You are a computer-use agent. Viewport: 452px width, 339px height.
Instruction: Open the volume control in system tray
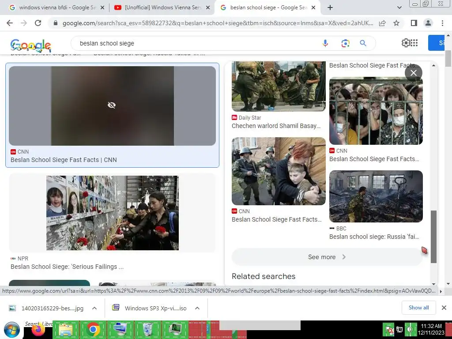(x=410, y=329)
